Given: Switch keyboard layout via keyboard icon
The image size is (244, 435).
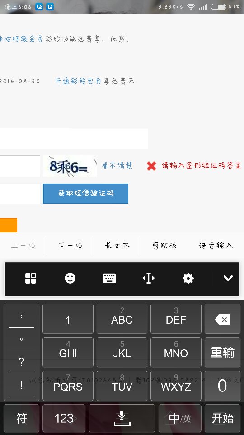Looking at the screenshot, I should (109, 278).
